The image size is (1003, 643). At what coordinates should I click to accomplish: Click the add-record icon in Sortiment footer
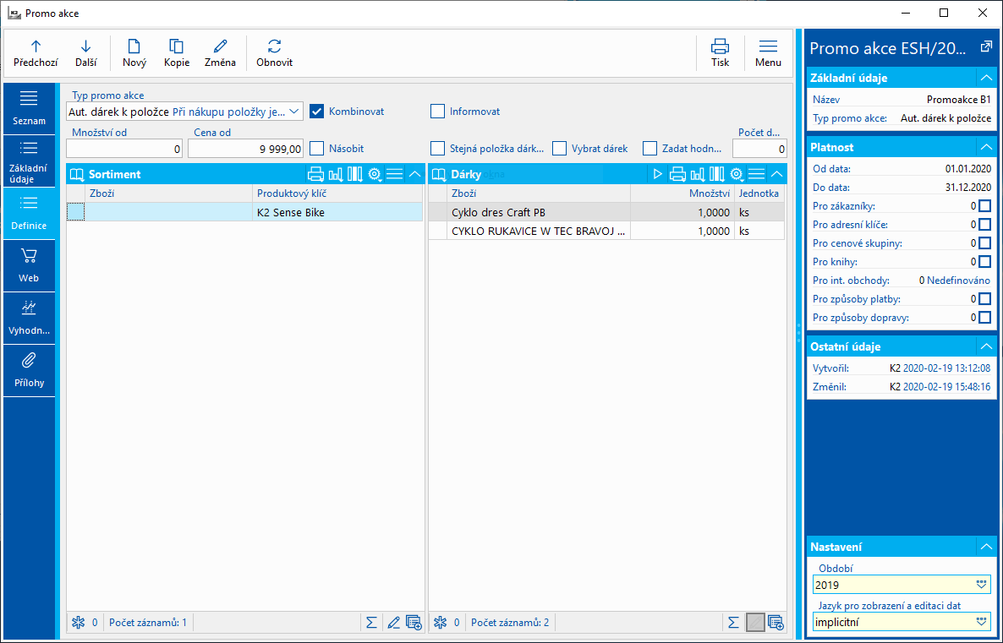click(x=414, y=622)
